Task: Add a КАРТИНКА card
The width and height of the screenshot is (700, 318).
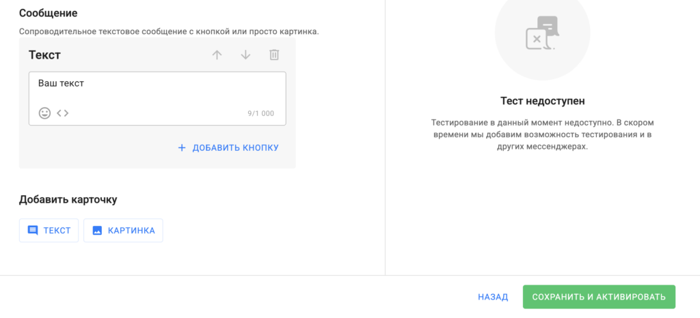Action: (x=124, y=231)
